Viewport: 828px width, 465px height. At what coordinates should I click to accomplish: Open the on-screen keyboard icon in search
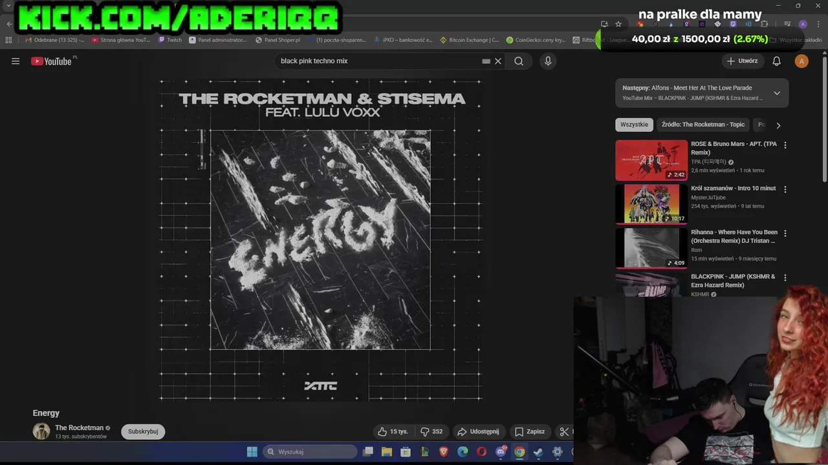point(486,61)
